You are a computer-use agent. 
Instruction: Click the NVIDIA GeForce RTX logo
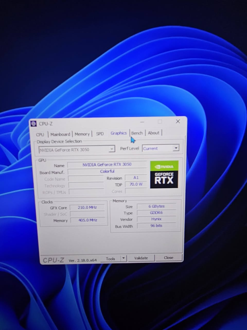click(164, 175)
